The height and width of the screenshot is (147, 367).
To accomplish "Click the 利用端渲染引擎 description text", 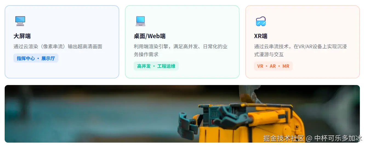I will click(181, 50).
